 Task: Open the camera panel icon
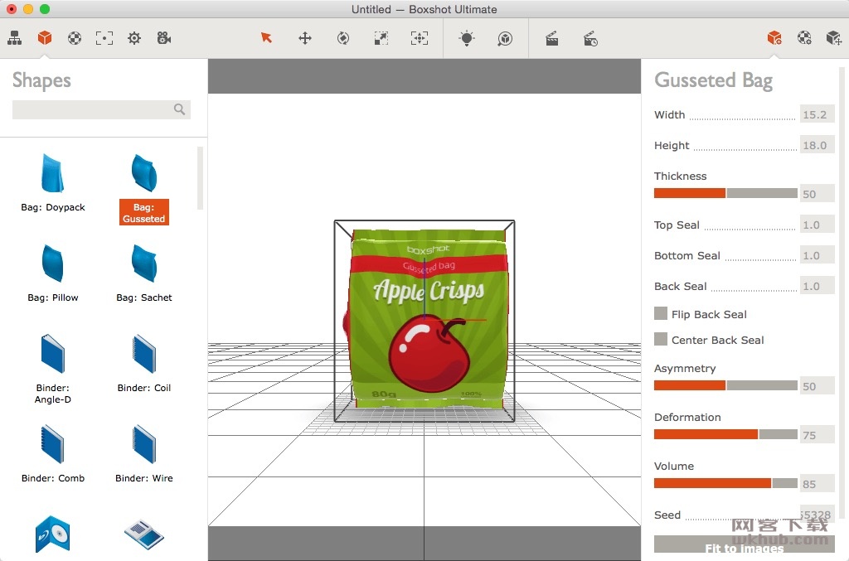point(164,38)
